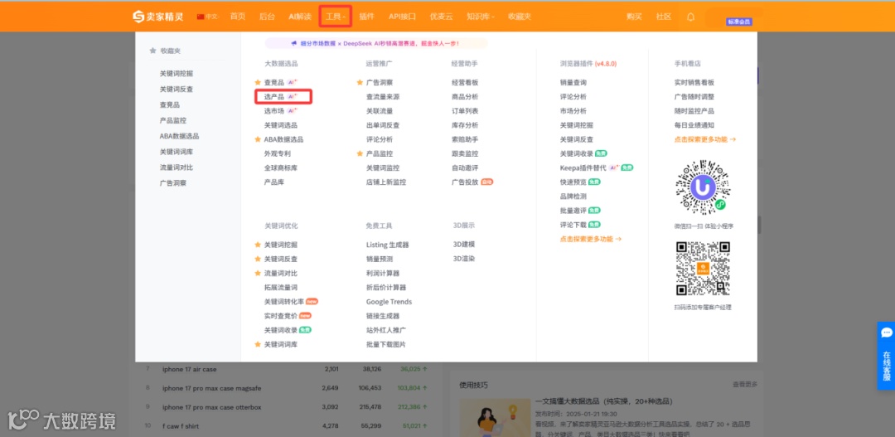Open 出单词反查 tool
The image size is (895, 437).
tap(383, 125)
